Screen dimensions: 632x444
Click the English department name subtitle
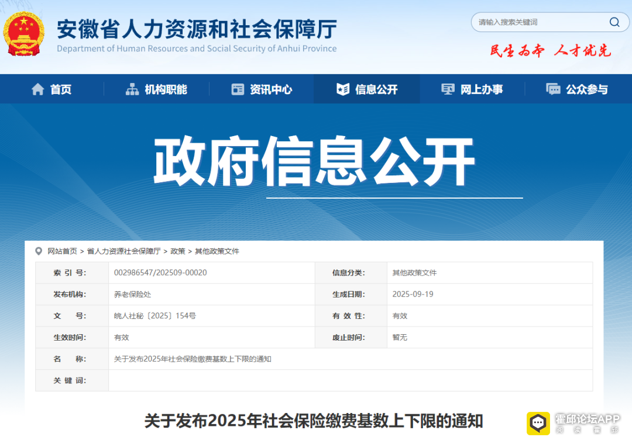tap(197, 48)
